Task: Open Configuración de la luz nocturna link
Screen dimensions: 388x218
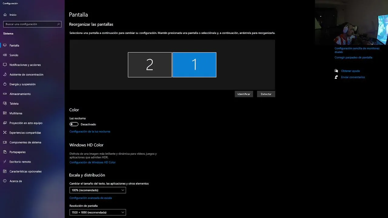Action: coord(90,131)
